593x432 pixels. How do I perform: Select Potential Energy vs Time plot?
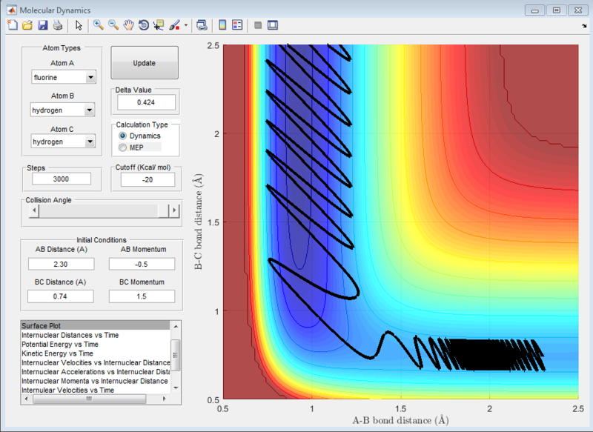click(59, 345)
